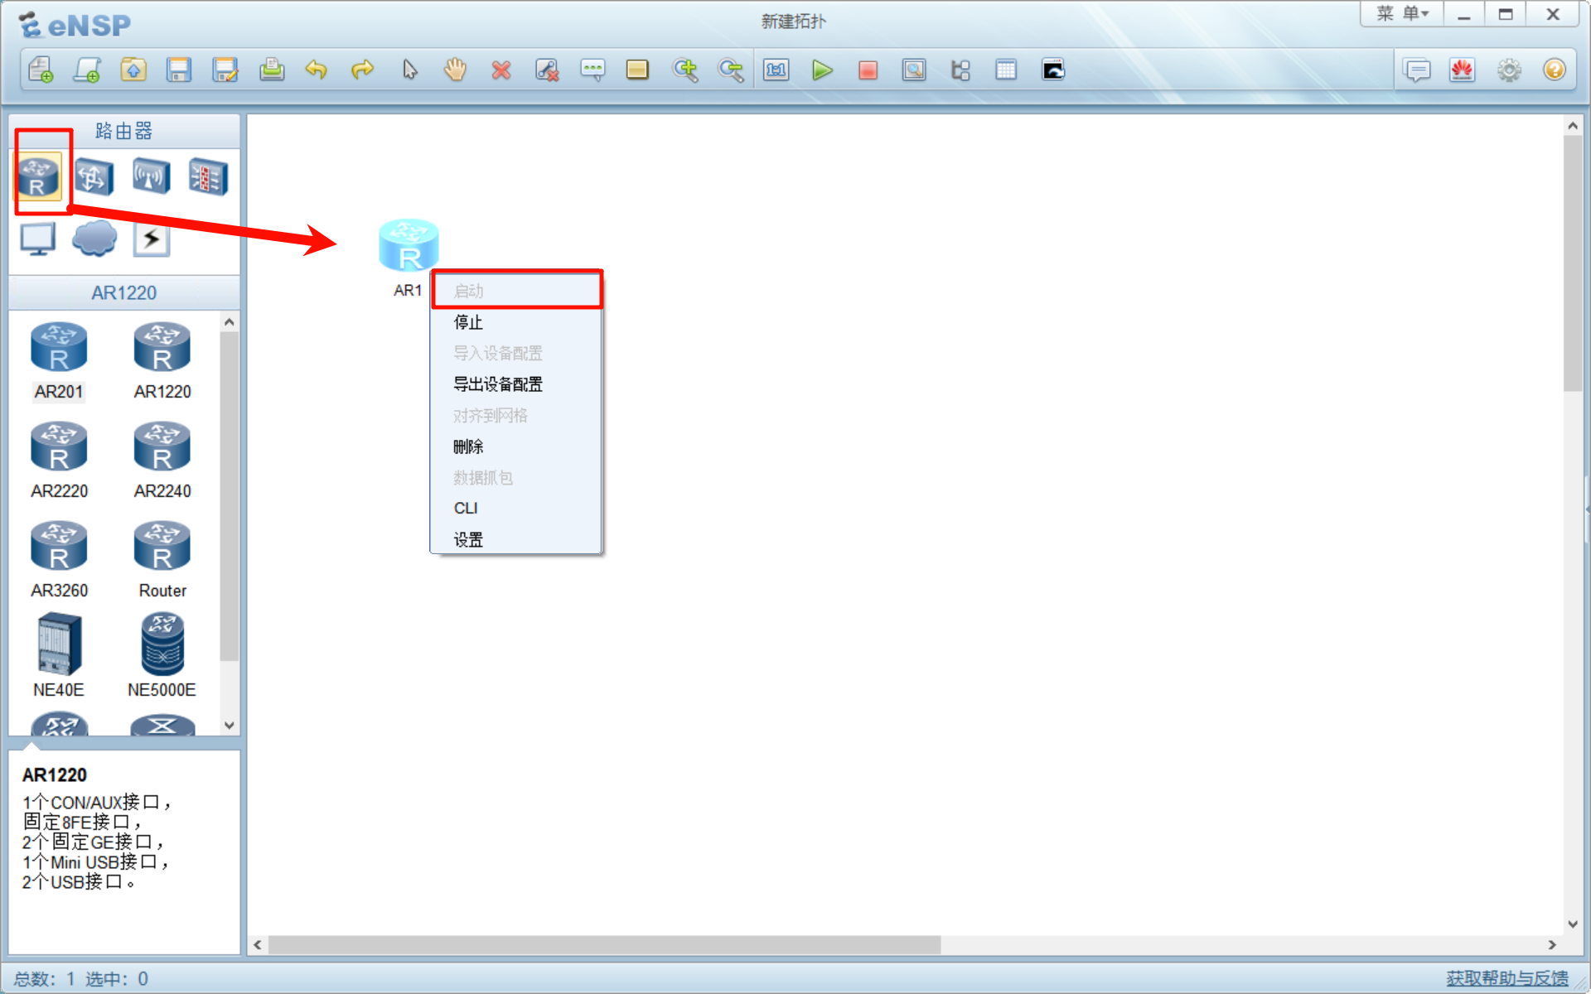The image size is (1591, 994).
Task: Start all devices with green play button
Action: [x=822, y=70]
